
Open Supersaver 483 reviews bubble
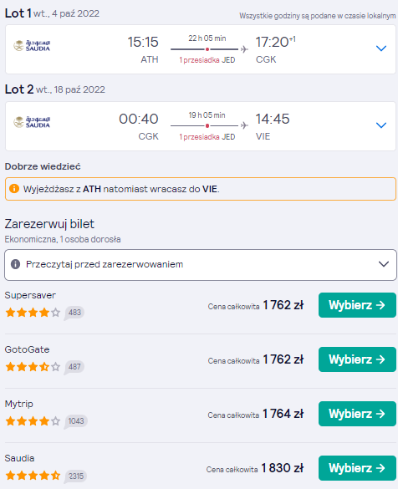74,313
